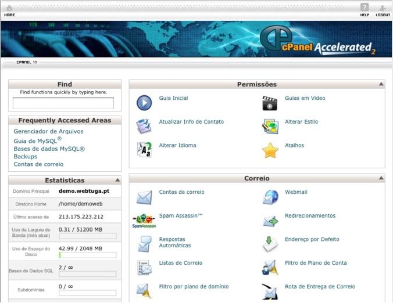Click the Guias em Video clapperboard icon

coord(270,103)
